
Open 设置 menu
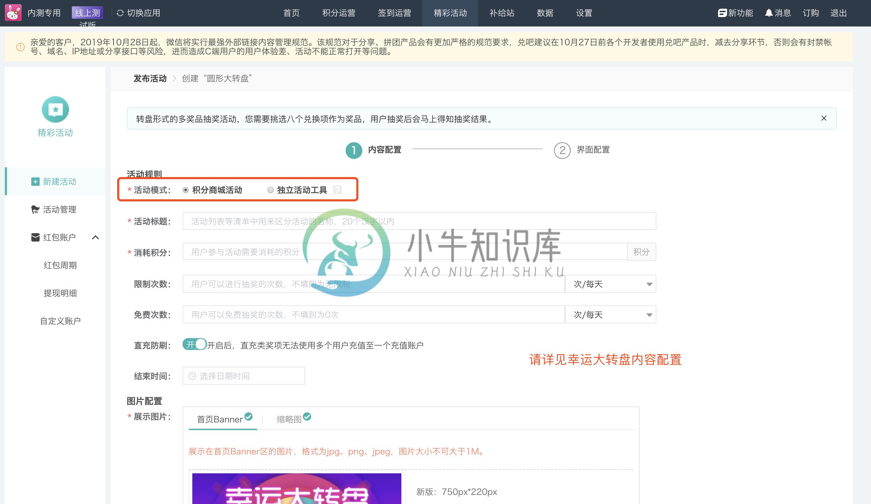pos(584,13)
